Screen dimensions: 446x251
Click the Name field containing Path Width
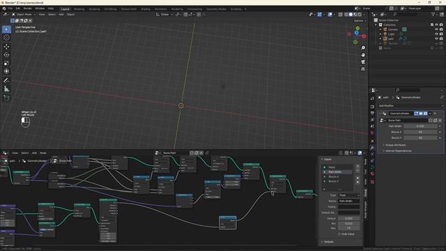348,201
